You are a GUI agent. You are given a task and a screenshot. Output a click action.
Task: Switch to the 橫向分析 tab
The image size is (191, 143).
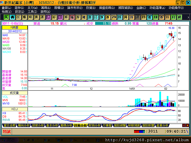click(x=24, y=126)
